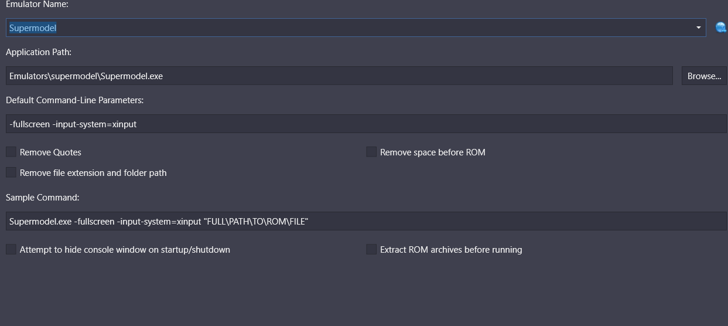
Task: Select the highlighted Supermodel name text
Action: [33, 28]
